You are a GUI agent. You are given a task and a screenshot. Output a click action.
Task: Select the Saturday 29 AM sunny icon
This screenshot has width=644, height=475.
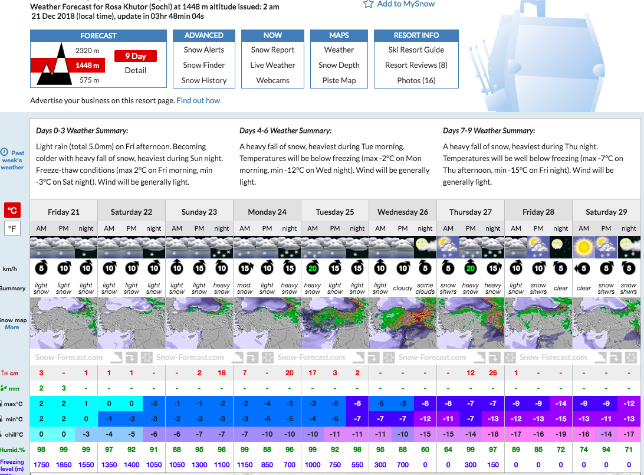point(584,247)
